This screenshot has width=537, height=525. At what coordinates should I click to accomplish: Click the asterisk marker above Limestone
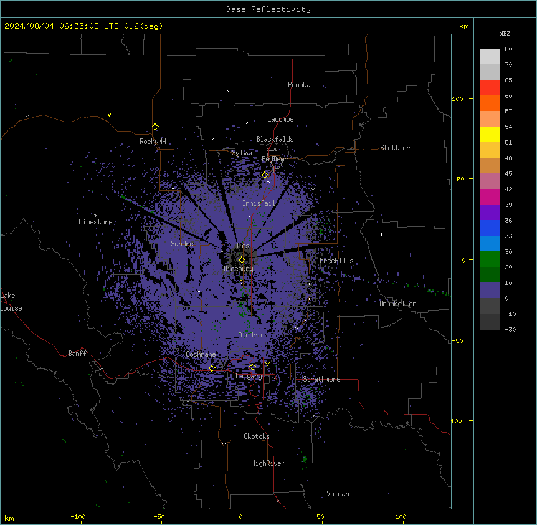[95, 216]
